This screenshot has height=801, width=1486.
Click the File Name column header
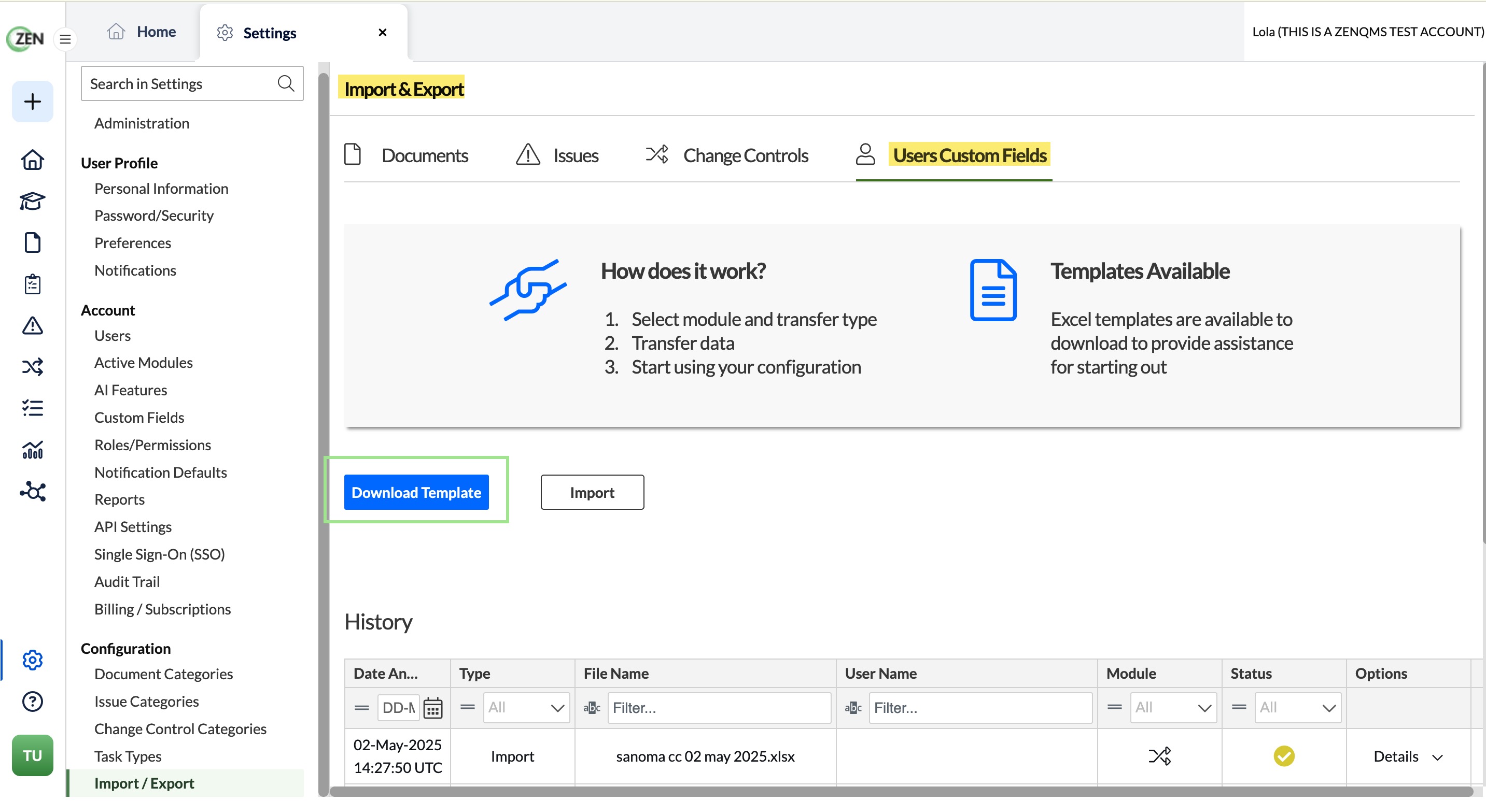pos(706,673)
